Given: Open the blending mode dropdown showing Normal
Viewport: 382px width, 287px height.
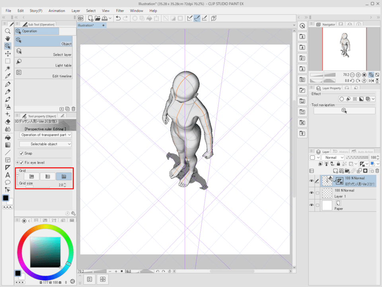Looking at the screenshot, I should (x=333, y=157).
